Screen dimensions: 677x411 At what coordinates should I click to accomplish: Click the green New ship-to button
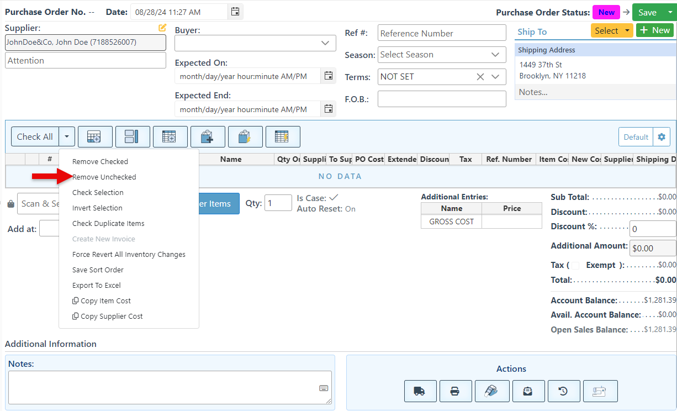pos(655,30)
